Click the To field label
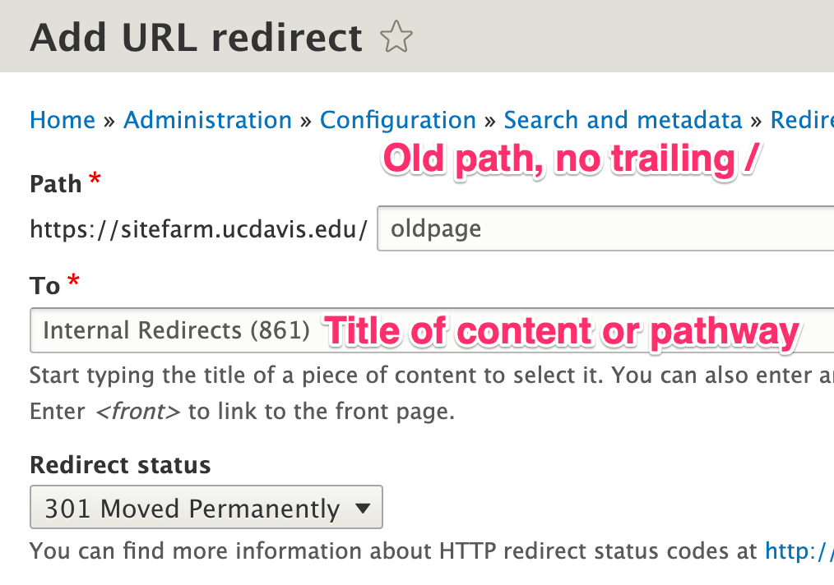834x585 pixels. click(45, 286)
